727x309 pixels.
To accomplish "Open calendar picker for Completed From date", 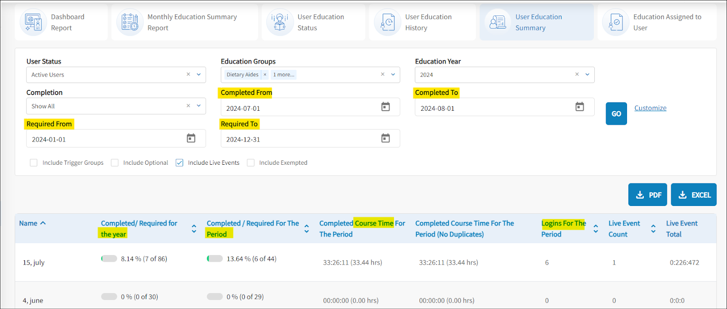I will coord(385,107).
